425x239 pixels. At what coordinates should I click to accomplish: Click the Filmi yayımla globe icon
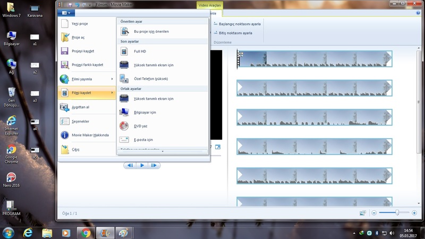point(64,79)
